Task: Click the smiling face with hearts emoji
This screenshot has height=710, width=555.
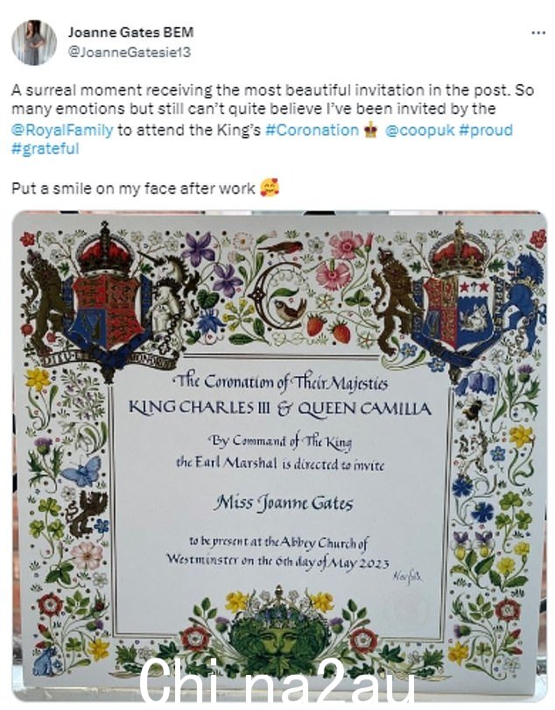Action: pyautogui.click(x=269, y=188)
